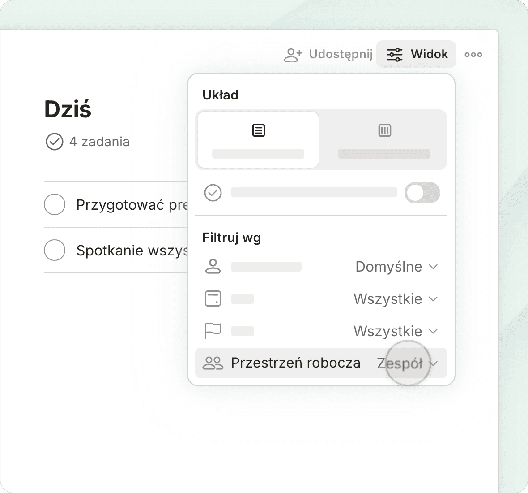Open the Zespół workspace dropdown
528x493 pixels.
(406, 363)
